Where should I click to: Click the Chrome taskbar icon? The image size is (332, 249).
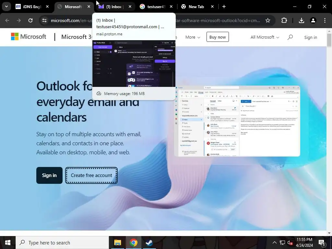133,243
